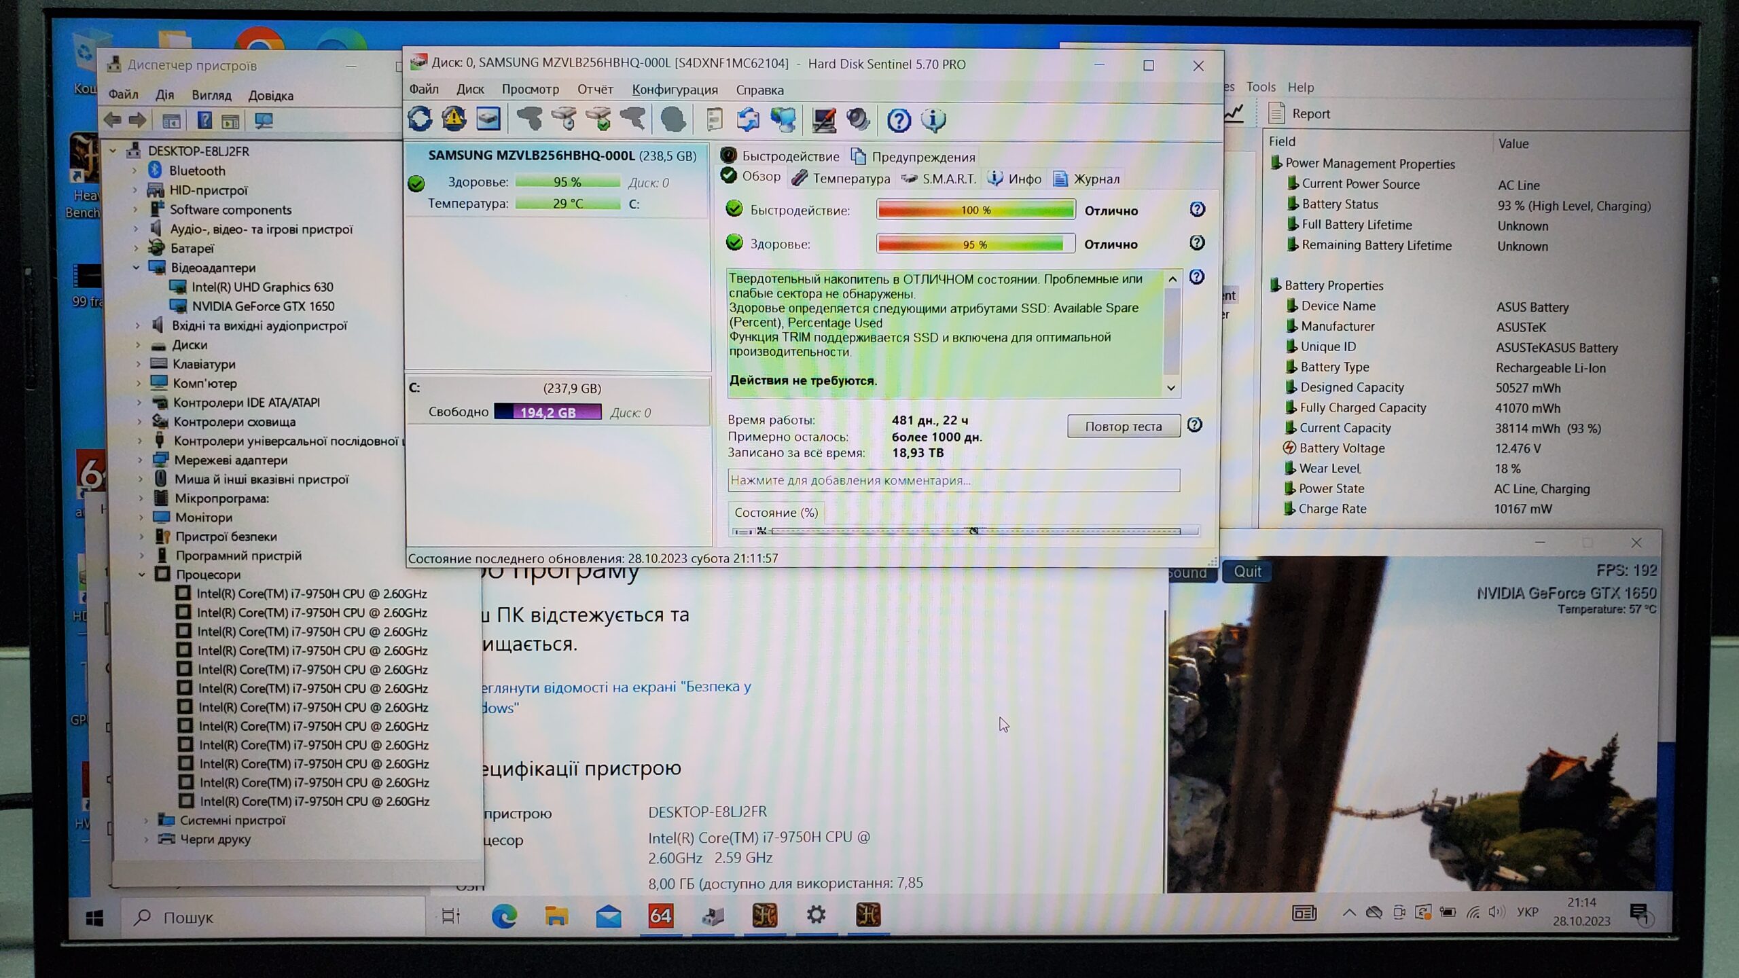Click the refresh icon in Hard Disk Sentinel toolbar
Viewport: 1739px width, 978px height.
point(420,120)
